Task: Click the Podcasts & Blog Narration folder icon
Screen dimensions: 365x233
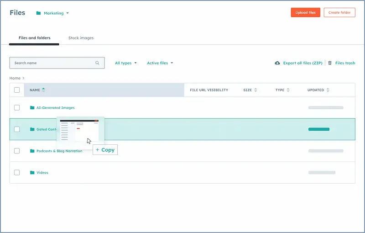Action: pos(32,151)
